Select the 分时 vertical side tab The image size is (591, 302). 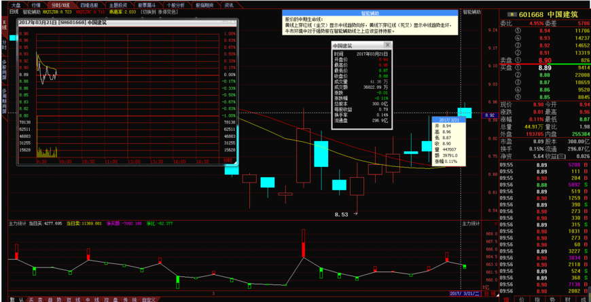coord(4,44)
